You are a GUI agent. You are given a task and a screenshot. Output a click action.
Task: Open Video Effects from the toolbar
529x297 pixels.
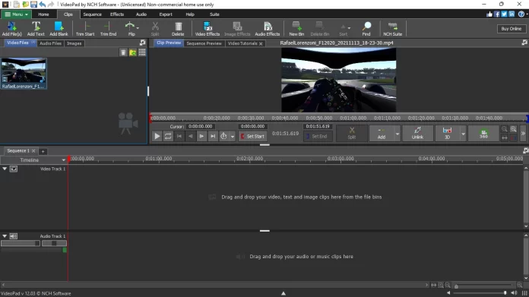tap(207, 29)
